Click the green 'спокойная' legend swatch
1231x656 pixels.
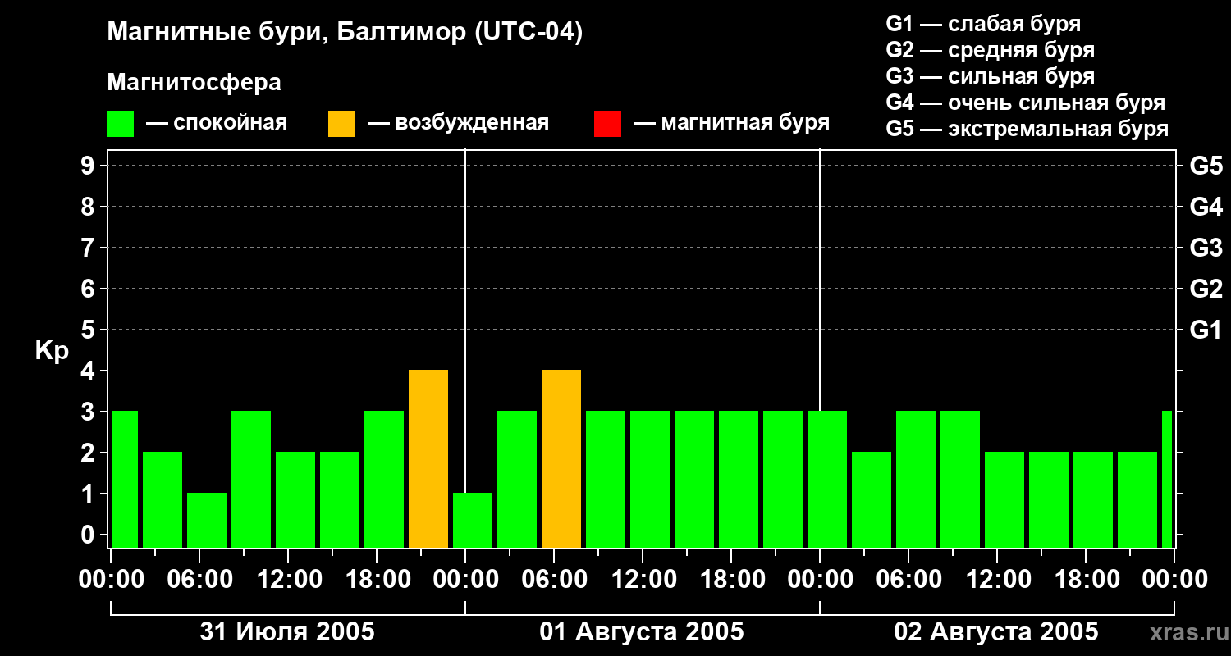click(121, 124)
